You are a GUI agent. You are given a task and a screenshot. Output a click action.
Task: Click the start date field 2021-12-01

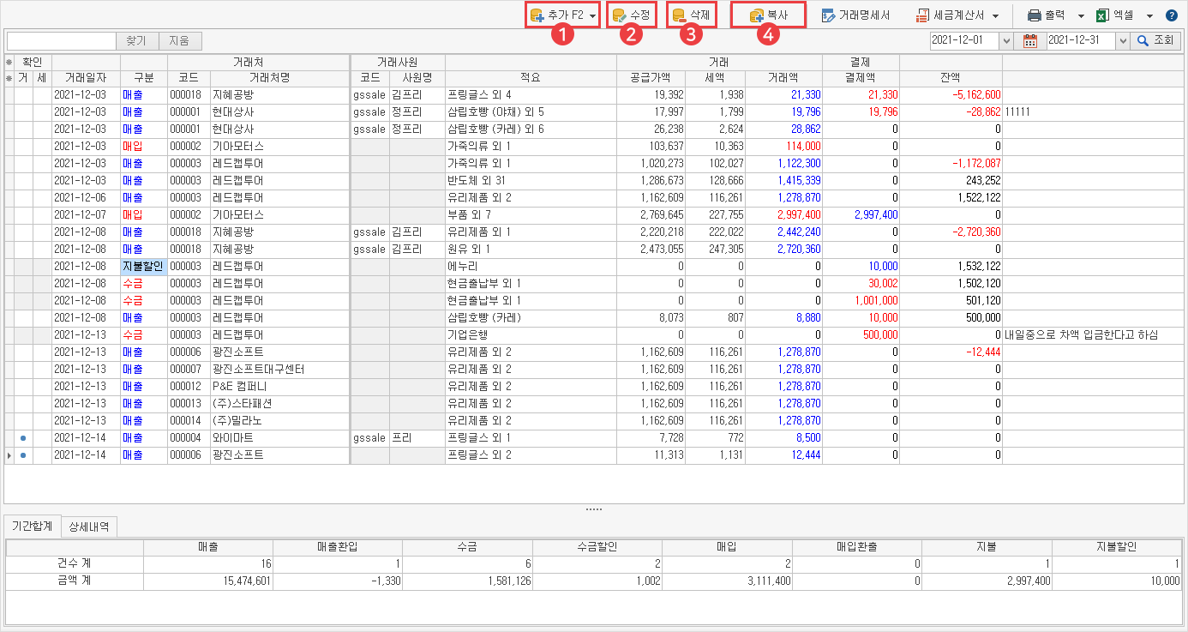(x=964, y=40)
